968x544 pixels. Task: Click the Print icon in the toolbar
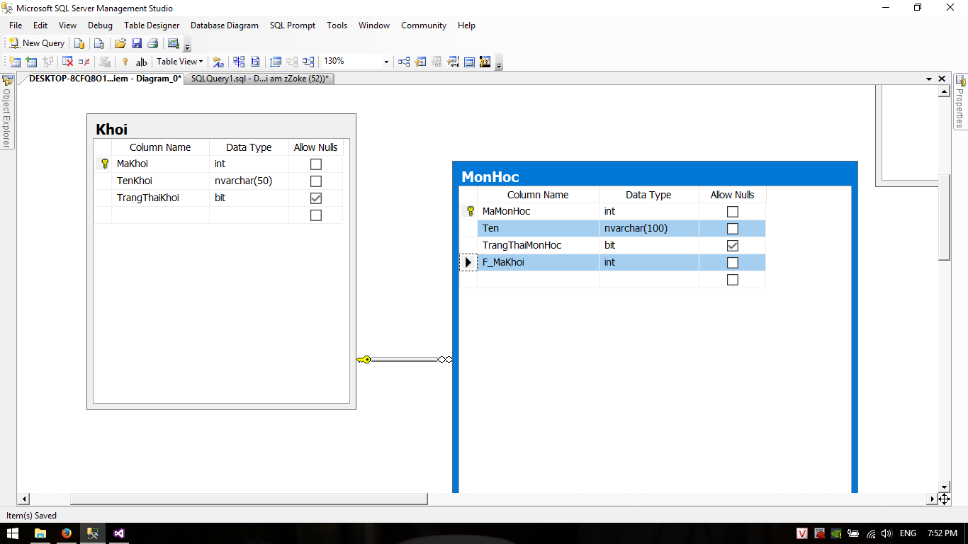pos(152,43)
